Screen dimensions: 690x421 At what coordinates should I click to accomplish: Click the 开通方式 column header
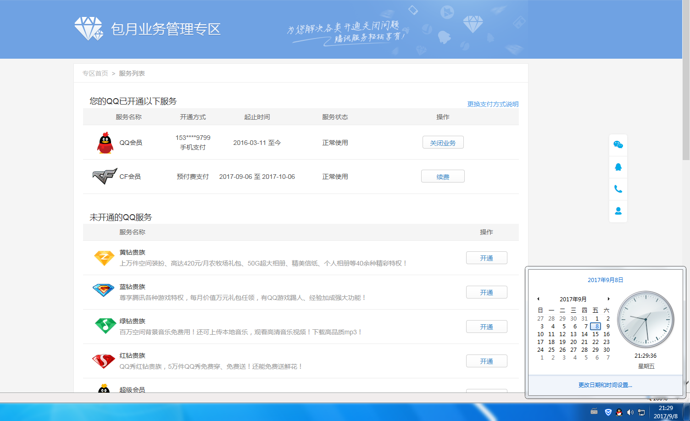click(193, 117)
